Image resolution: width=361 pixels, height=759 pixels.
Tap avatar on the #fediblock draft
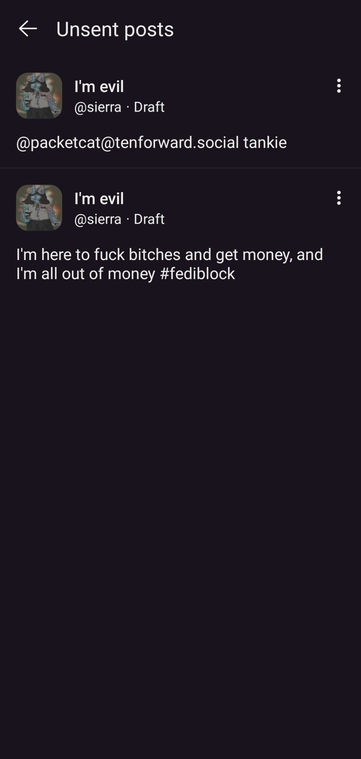click(x=39, y=208)
